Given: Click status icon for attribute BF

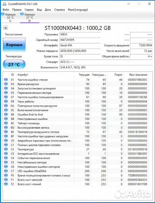Looking at the screenshot, I should point(6,136).
